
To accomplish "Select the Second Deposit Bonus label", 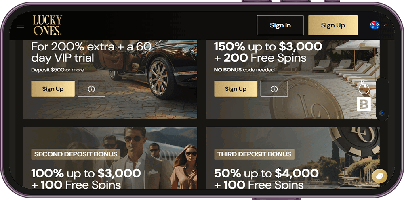I will pos(76,154).
